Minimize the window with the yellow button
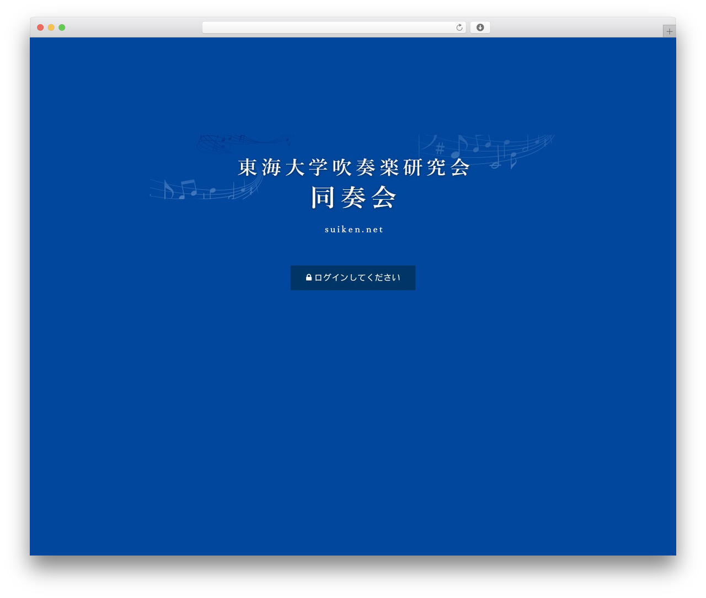The image size is (706, 598). 51,28
